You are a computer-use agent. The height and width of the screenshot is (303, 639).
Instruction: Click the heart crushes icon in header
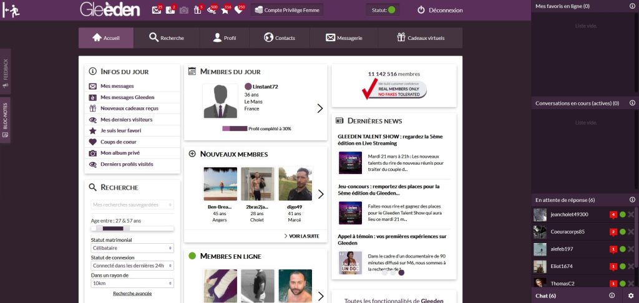click(x=239, y=10)
